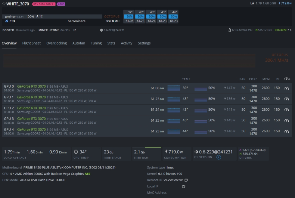Click GPU 2 overclock gauge icon
Image resolution: width=295 pixels, height=198 pixels.
point(286,110)
